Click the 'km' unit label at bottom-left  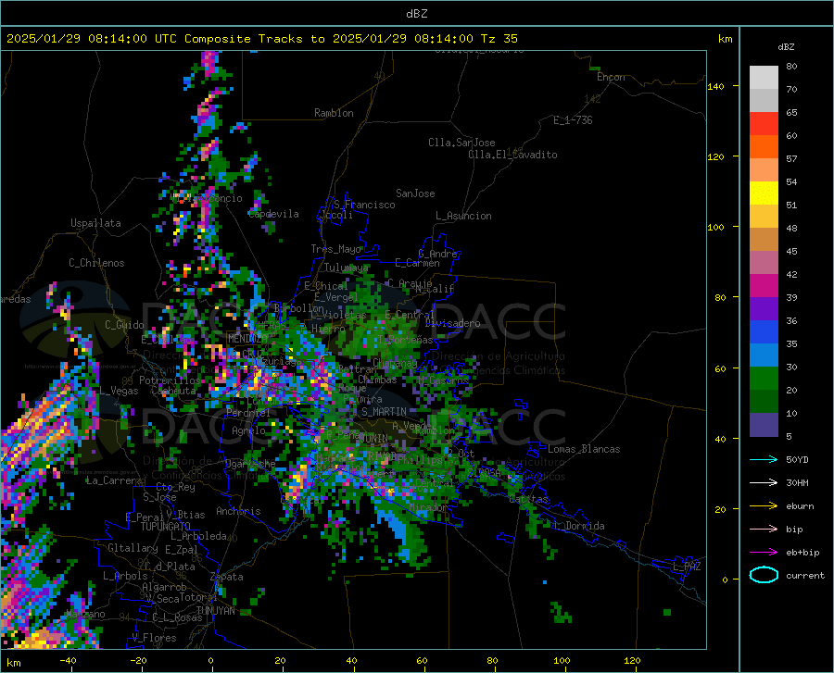13,663
